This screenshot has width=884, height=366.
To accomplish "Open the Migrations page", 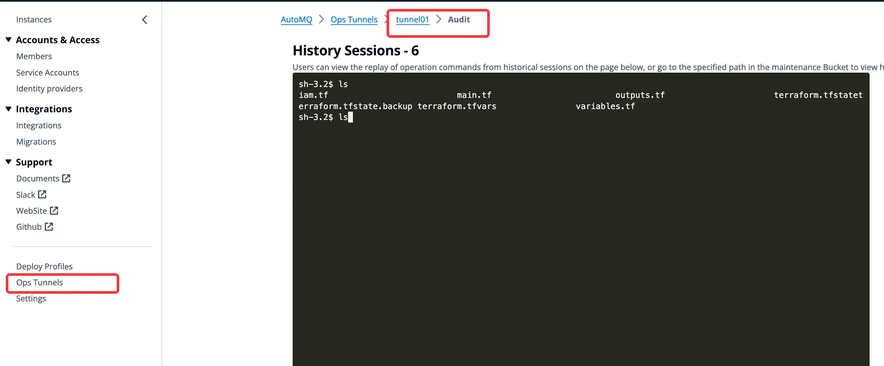I will coord(36,141).
